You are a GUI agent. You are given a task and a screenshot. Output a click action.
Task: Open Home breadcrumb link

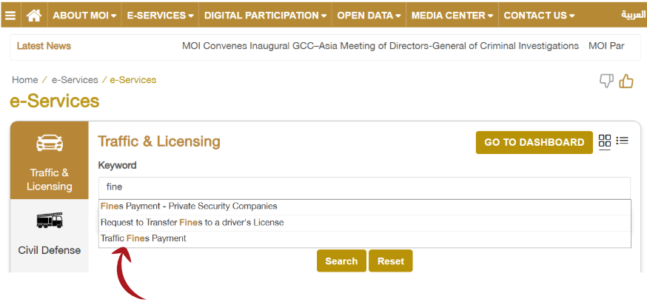tap(24, 80)
